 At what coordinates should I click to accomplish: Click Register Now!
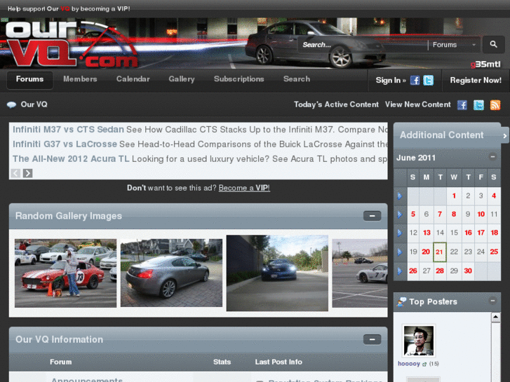[476, 81]
